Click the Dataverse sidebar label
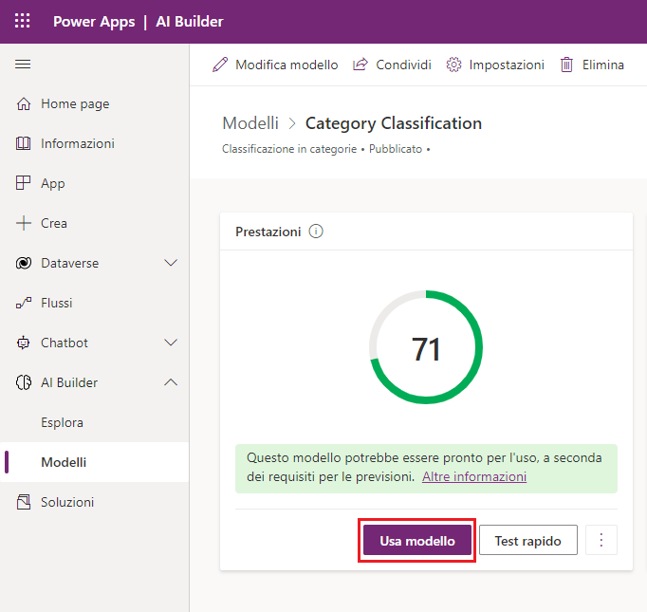 [70, 263]
